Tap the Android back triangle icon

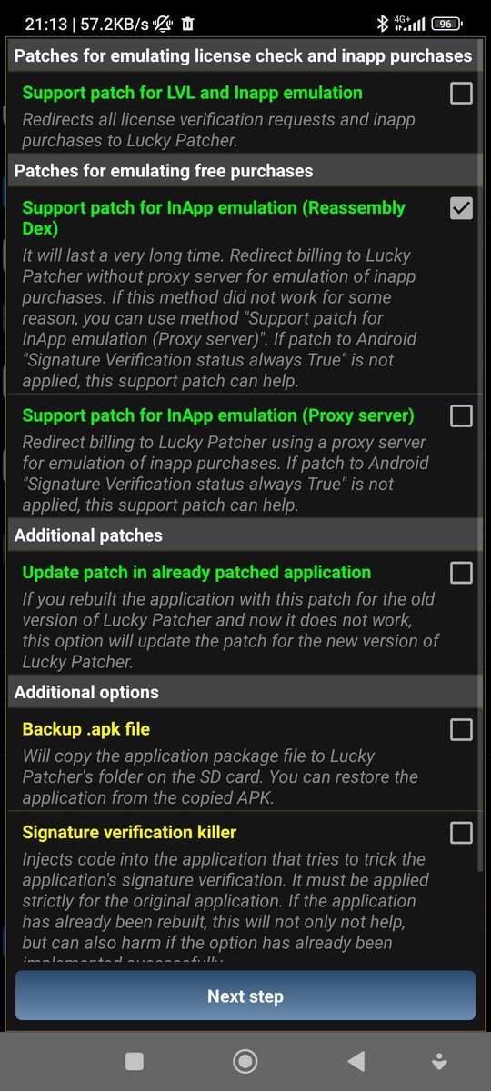[356, 1061]
